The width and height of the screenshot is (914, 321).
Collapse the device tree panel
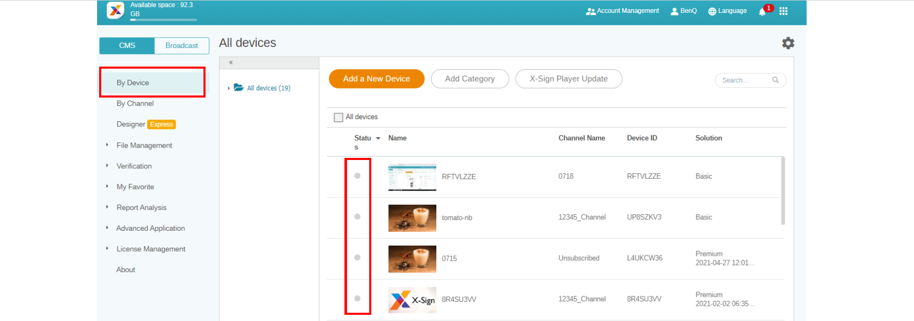coord(231,62)
